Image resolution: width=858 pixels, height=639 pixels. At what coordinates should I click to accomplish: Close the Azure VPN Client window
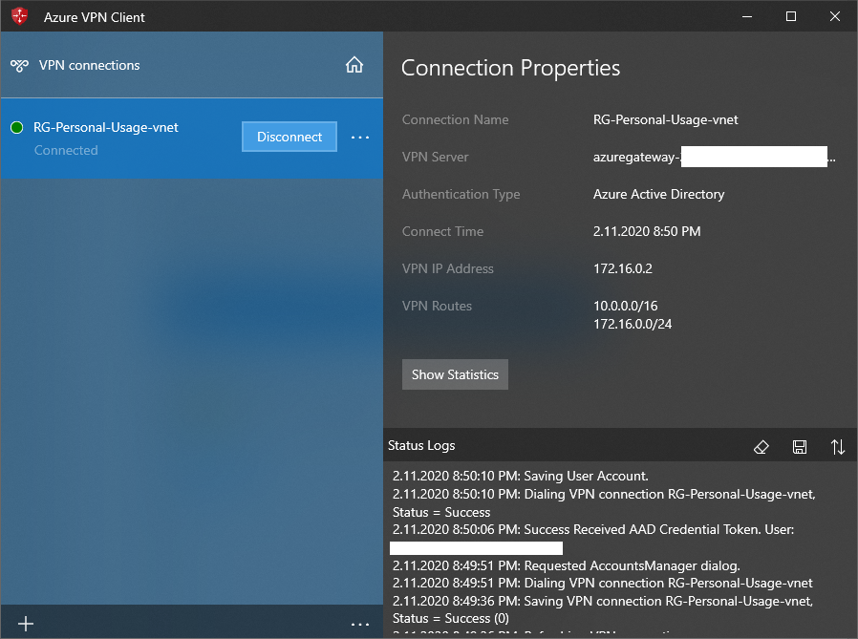pos(834,17)
